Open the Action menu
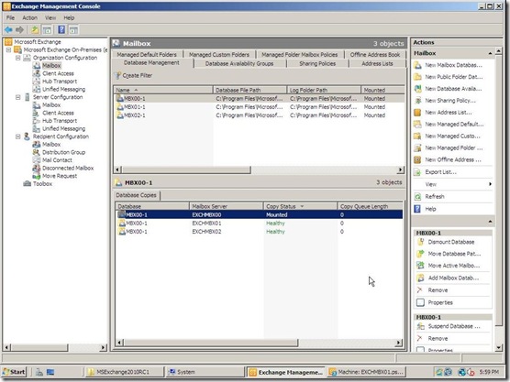The width and height of the screenshot is (510, 382). [x=29, y=18]
